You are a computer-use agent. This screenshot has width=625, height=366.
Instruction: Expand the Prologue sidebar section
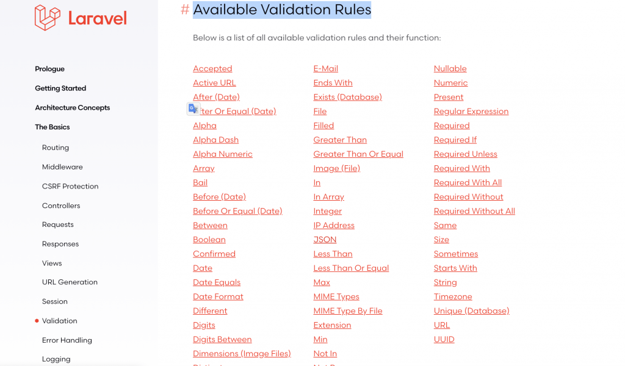(49, 69)
